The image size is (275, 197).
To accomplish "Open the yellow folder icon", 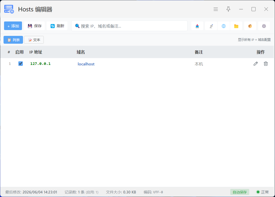I will tap(236, 26).
